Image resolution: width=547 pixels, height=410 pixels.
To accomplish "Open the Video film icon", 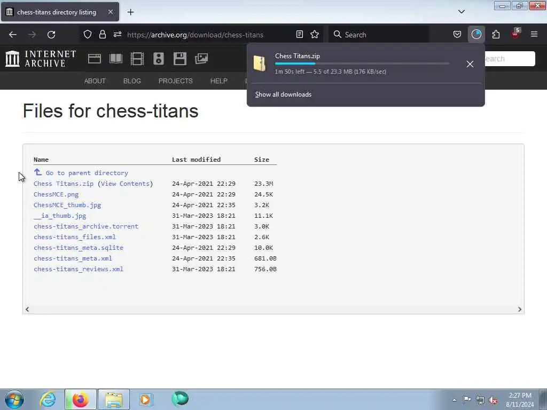I will click(137, 59).
